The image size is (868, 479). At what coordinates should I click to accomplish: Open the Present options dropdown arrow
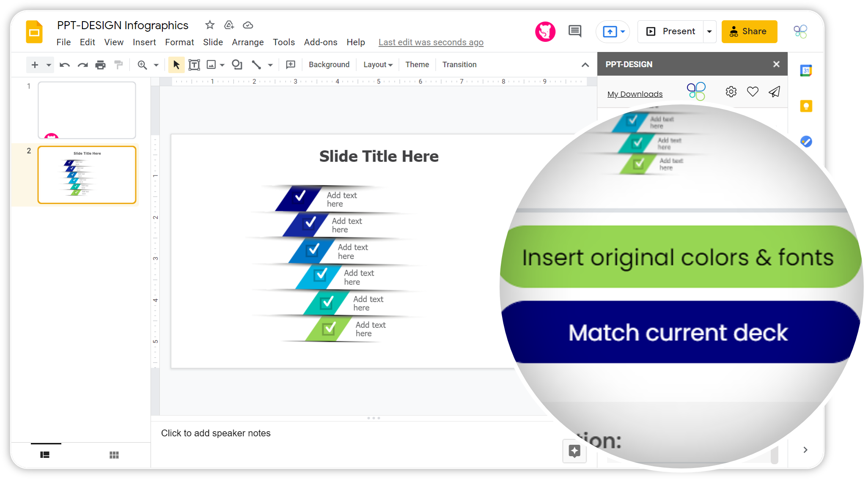point(709,32)
